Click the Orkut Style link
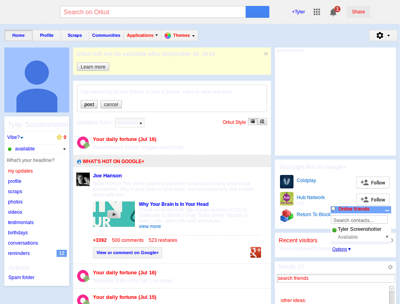 pyautogui.click(x=234, y=122)
